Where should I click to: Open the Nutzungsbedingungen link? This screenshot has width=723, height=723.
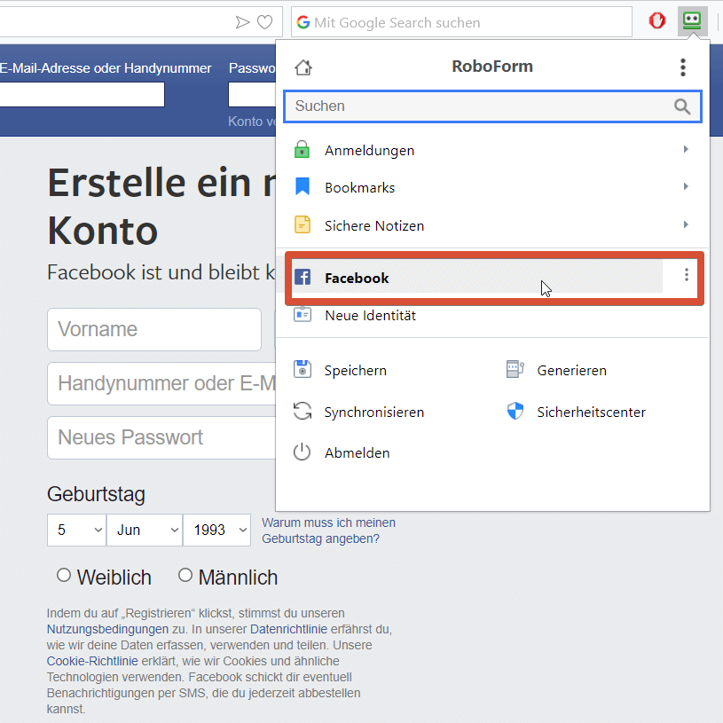(107, 629)
